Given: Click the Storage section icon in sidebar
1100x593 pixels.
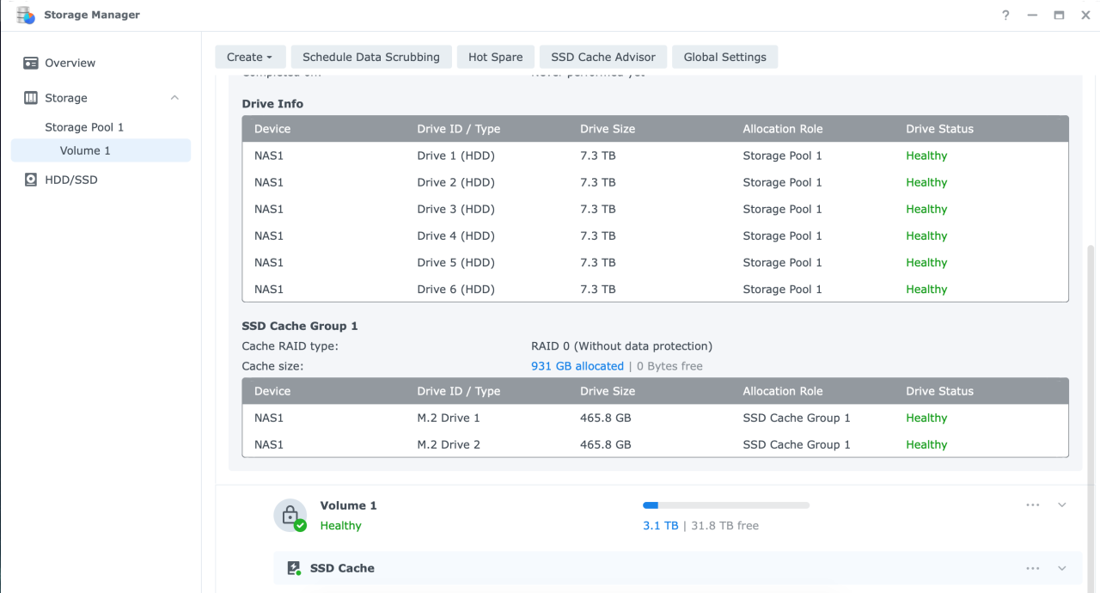Looking at the screenshot, I should coord(31,98).
